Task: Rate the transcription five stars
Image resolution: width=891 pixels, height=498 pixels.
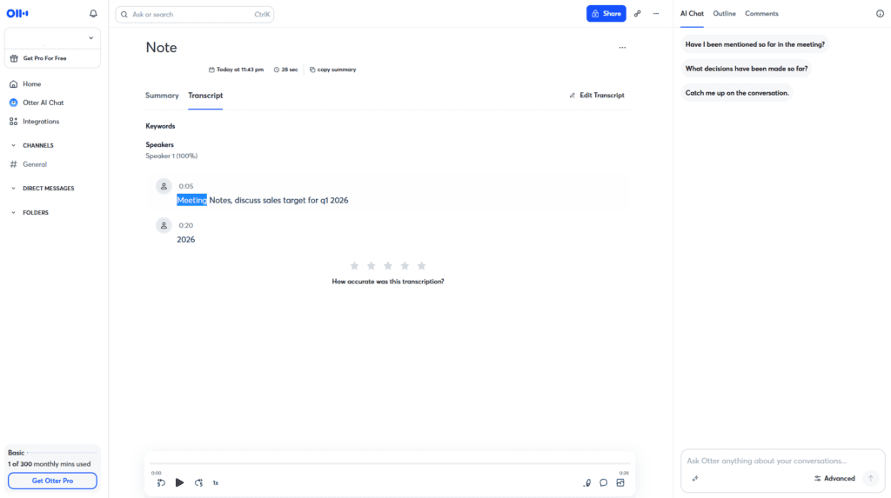Action: click(x=422, y=266)
